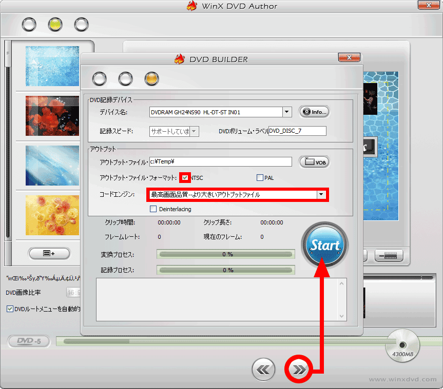The image size is (443, 389).
Task: Click second step circle in DVD Builder
Action: click(125, 79)
